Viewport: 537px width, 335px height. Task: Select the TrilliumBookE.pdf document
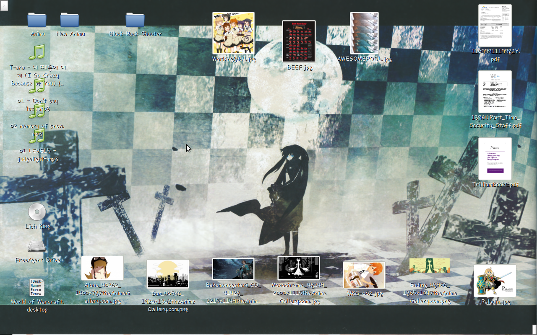495,159
